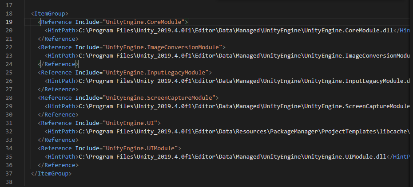
Task: Click HintPath tag on line 20
Action: coord(62,31)
